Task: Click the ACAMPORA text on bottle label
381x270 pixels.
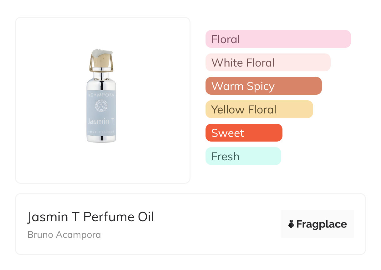Action: (101, 94)
